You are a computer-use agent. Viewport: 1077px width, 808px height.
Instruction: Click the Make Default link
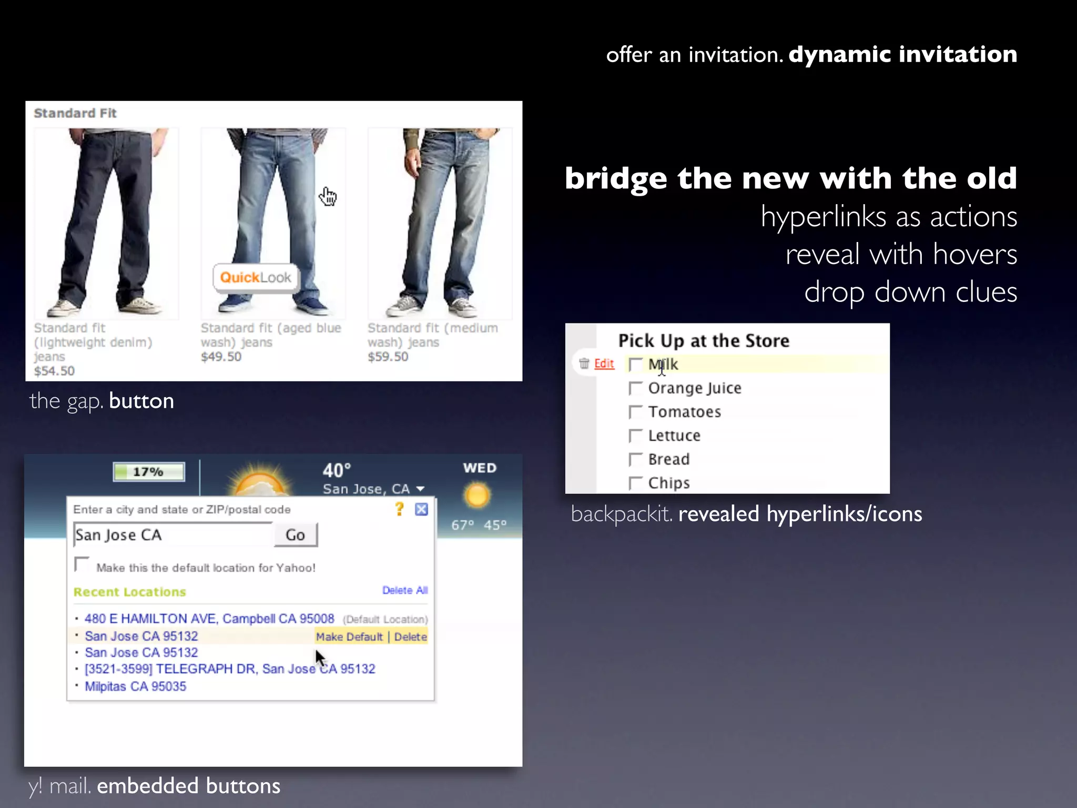(349, 637)
